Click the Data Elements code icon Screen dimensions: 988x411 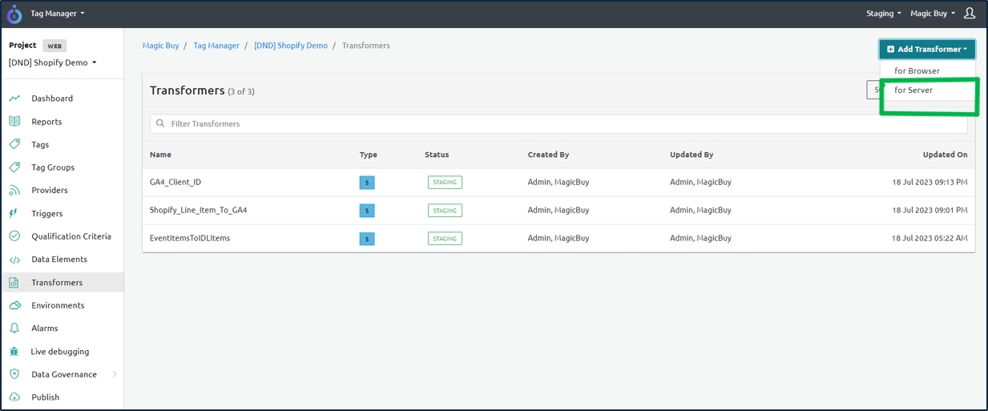pyautogui.click(x=14, y=260)
